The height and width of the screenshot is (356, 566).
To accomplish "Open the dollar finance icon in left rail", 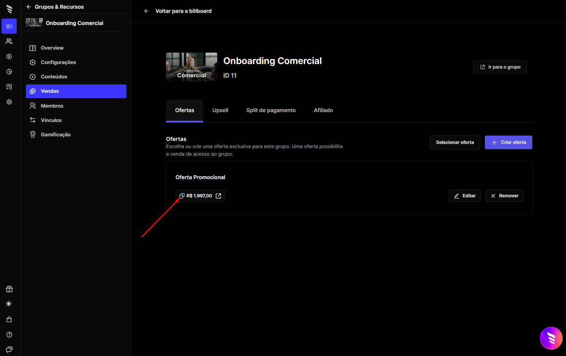I will 9,56.
